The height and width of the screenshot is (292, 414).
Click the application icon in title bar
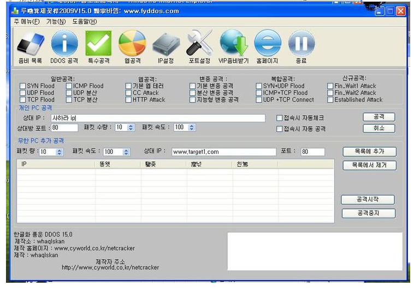(15, 11)
